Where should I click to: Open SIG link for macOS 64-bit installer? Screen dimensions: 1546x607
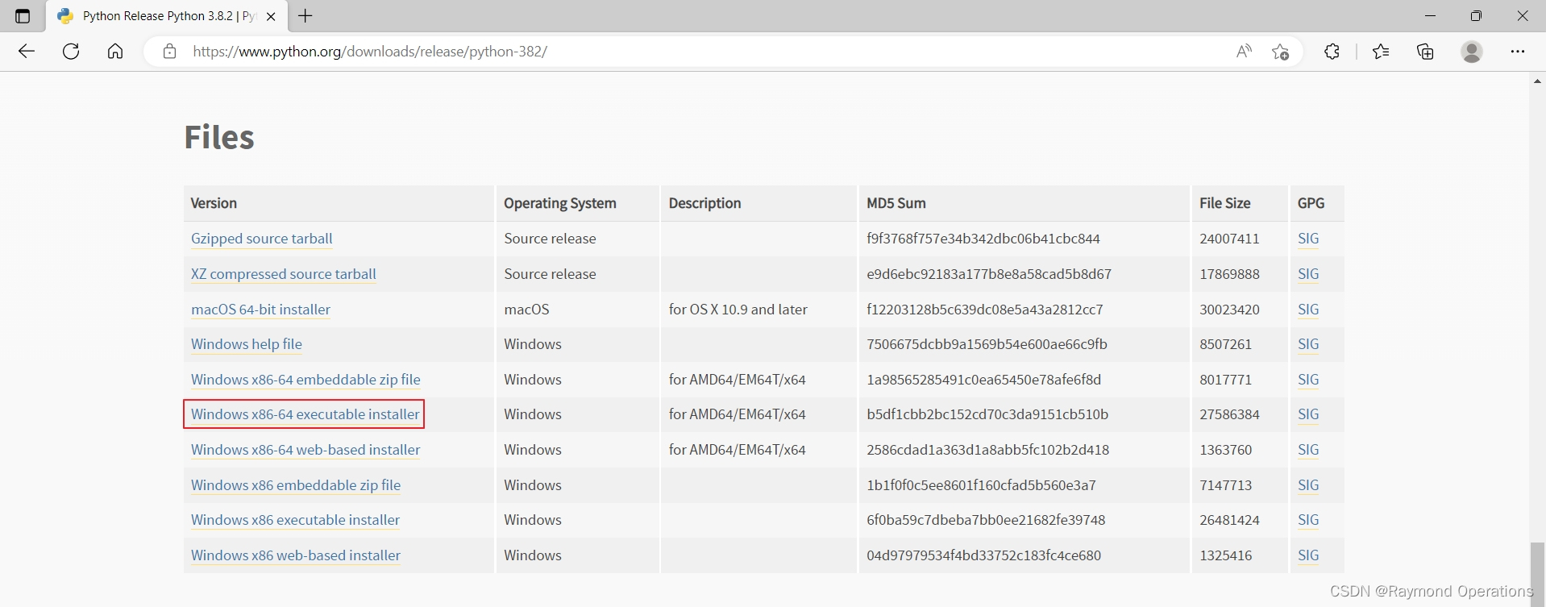tap(1308, 310)
